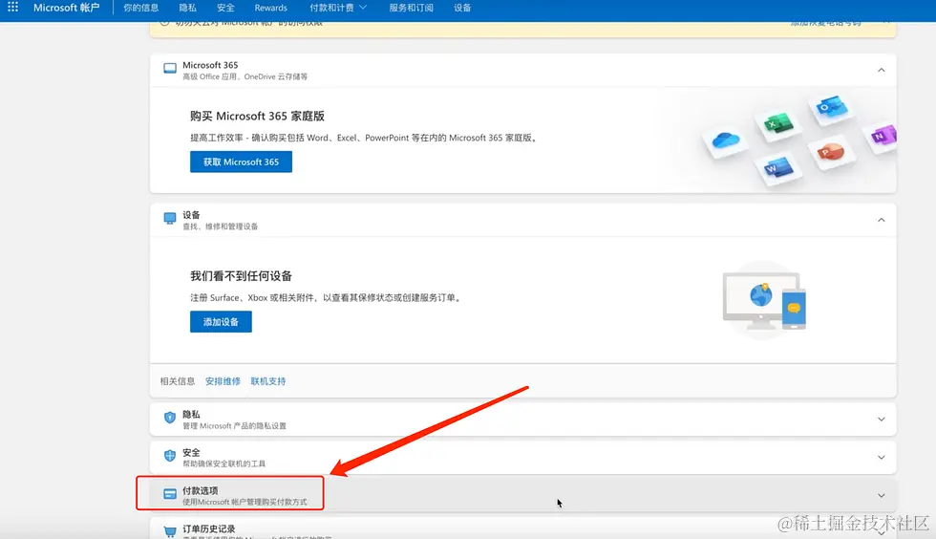This screenshot has height=539, width=936.
Task: Click the 订单历史记录 shopping cart icon
Action: 170,531
